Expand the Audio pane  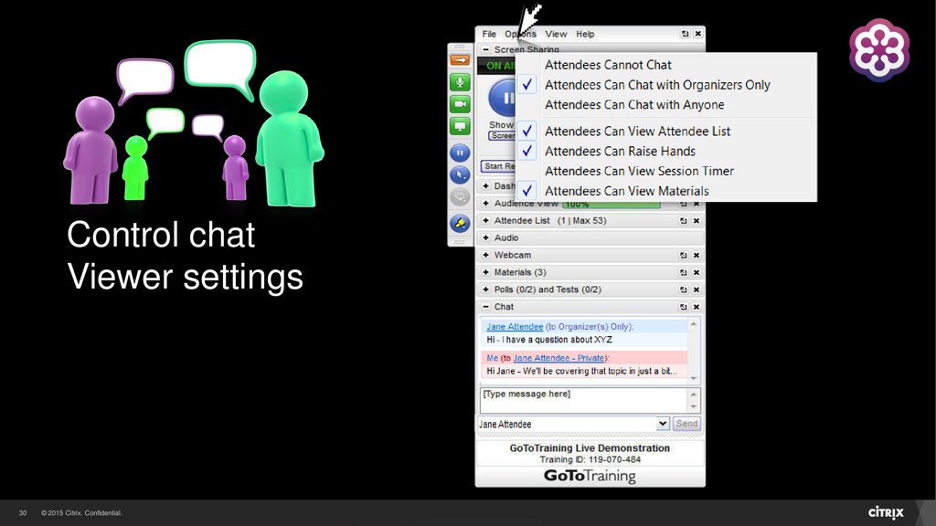(486, 238)
